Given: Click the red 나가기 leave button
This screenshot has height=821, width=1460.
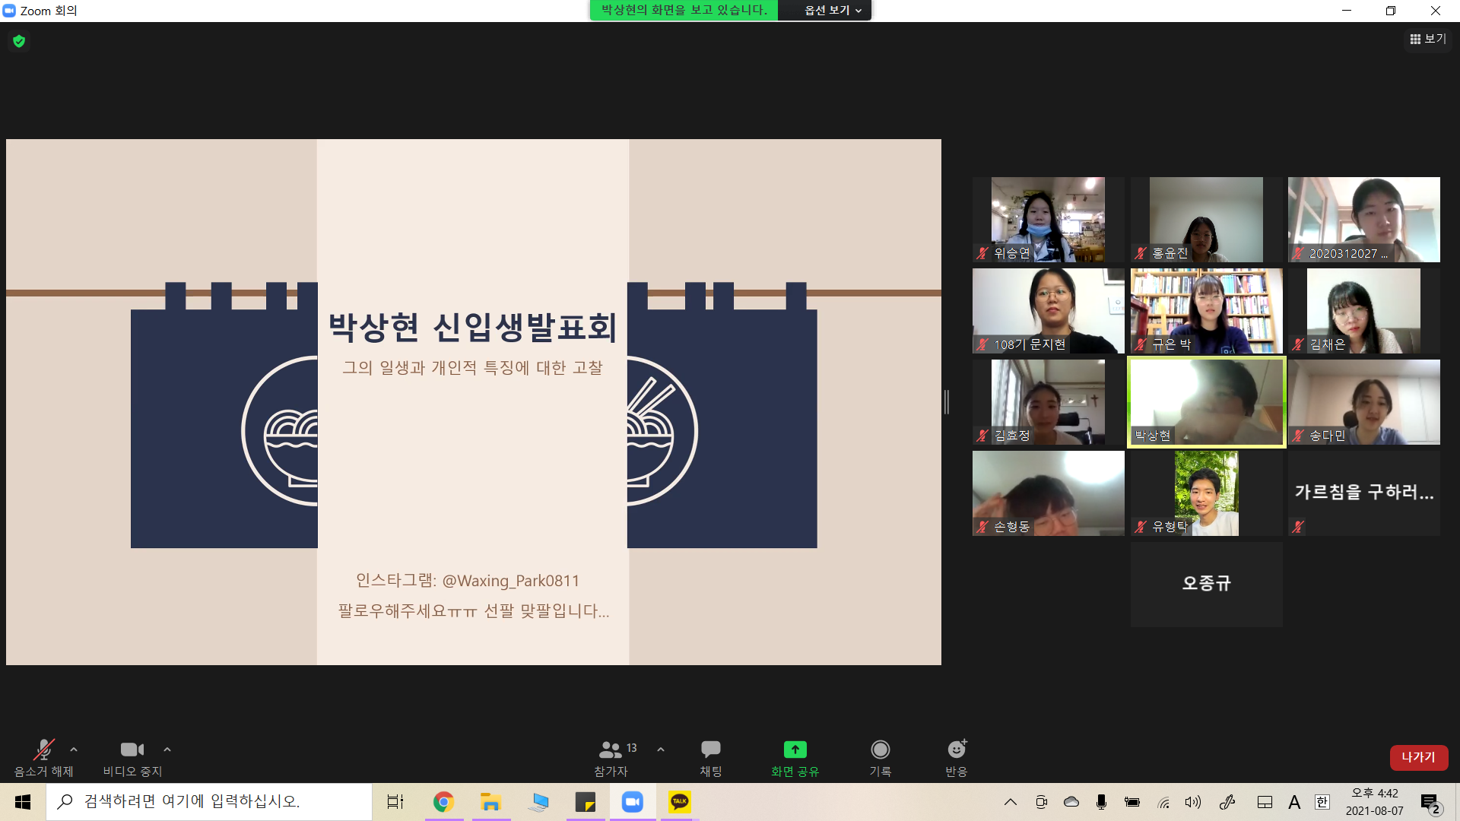Looking at the screenshot, I should point(1418,757).
